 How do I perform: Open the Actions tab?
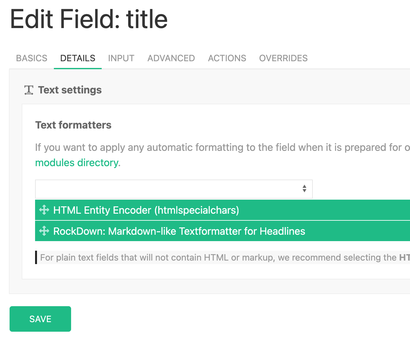click(x=227, y=58)
